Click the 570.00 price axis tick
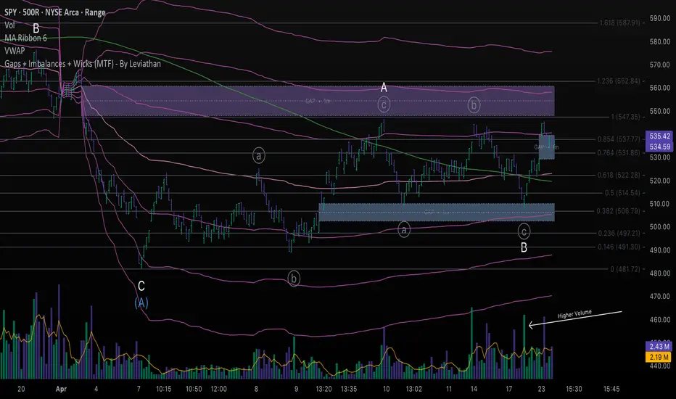The height and width of the screenshot is (399, 676). [660, 65]
